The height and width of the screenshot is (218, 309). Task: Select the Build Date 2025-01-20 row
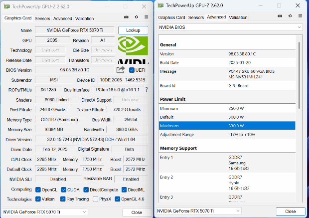tap(227, 62)
